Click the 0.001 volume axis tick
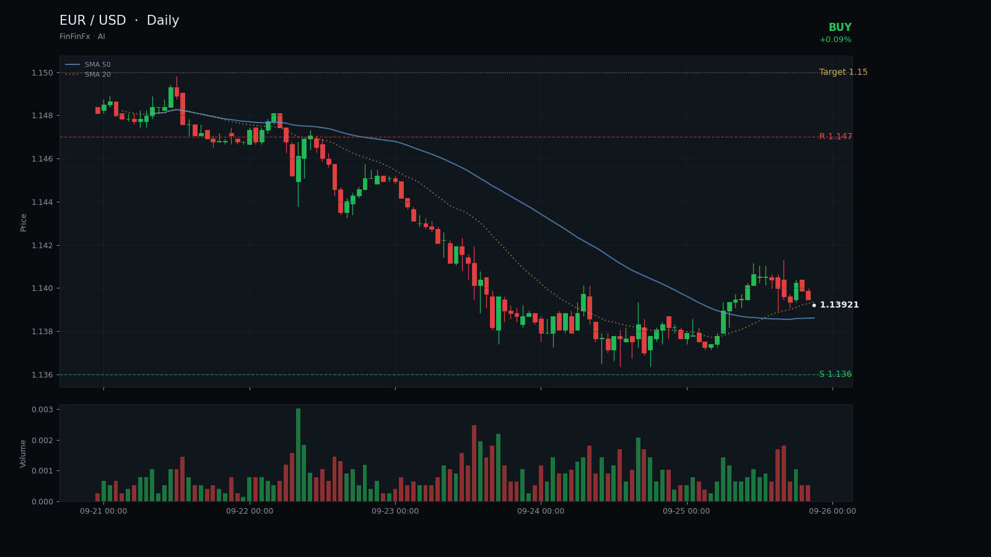Screen dimensions: 991x557 point(42,471)
